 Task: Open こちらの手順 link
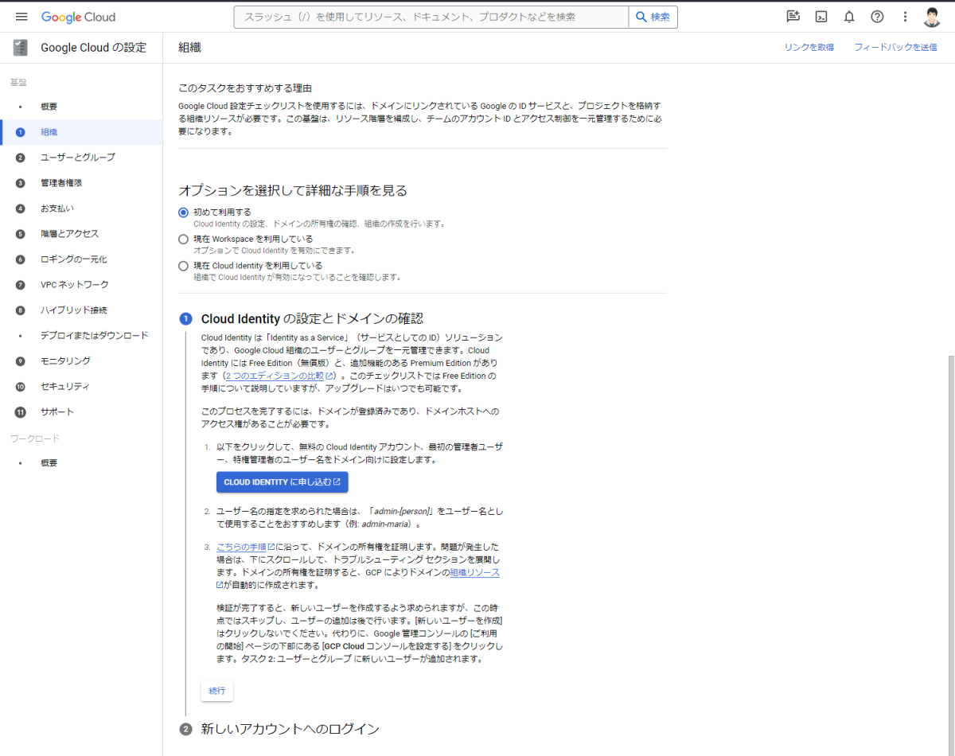[x=246, y=547]
